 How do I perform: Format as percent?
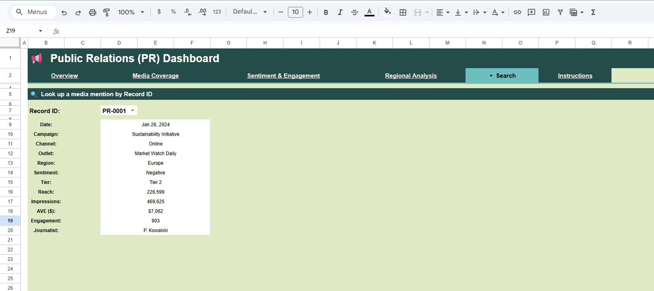(x=173, y=12)
